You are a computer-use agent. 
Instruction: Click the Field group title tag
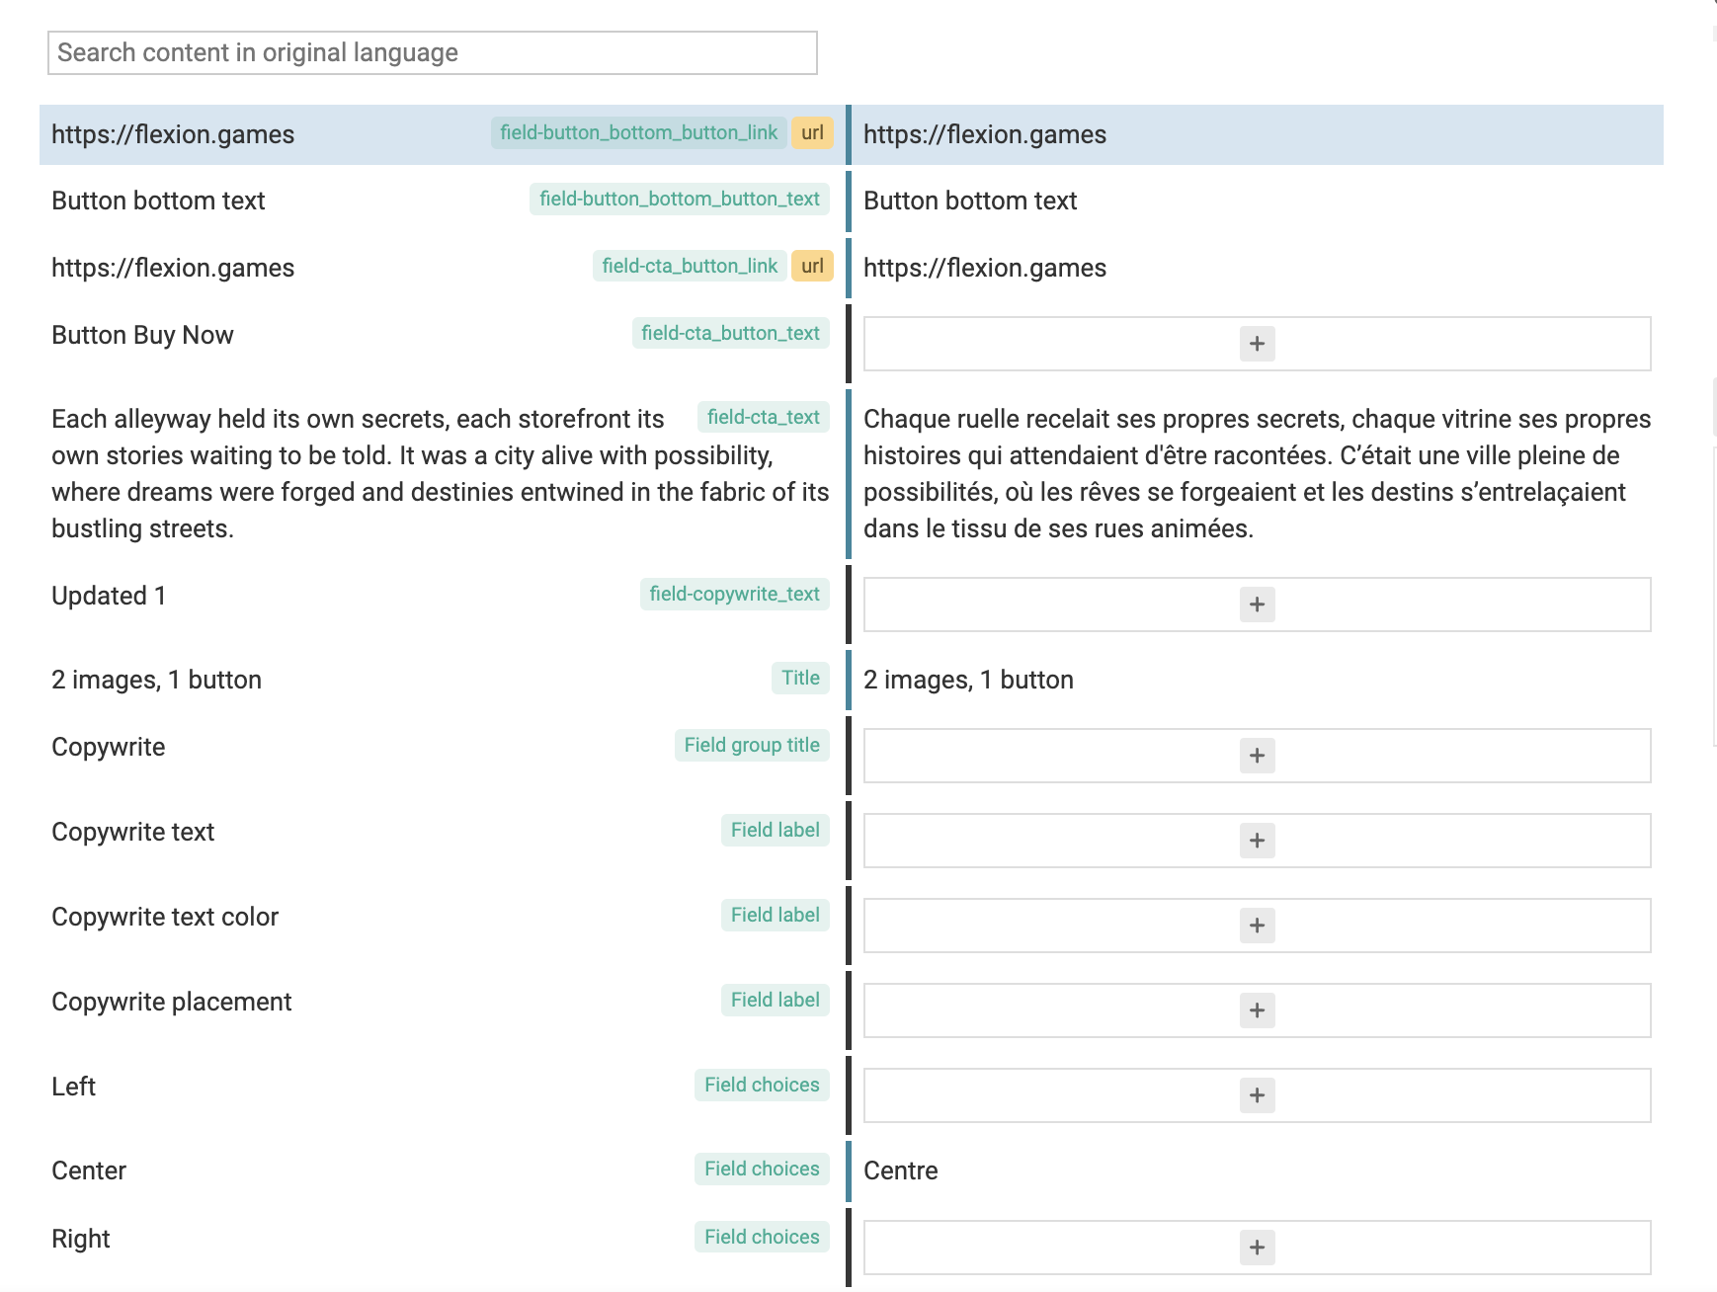pyautogui.click(x=751, y=746)
